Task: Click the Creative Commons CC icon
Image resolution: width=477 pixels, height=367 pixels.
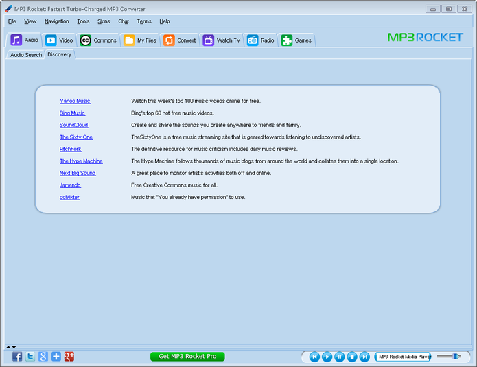Action: (x=86, y=40)
